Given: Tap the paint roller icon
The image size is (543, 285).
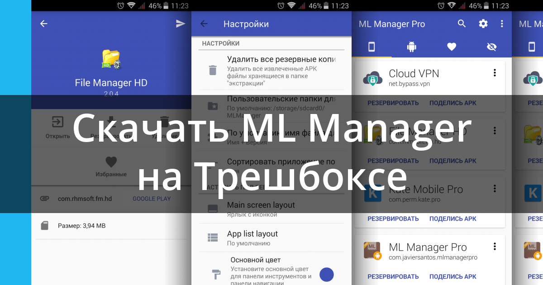Looking at the screenshot, I should pos(216,275).
